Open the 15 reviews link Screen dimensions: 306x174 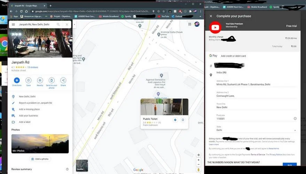(33, 67)
